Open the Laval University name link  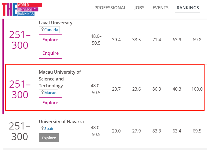click(56, 23)
